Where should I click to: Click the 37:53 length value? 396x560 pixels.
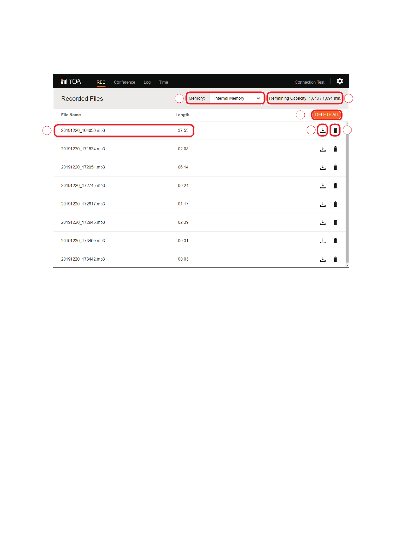pyautogui.click(x=183, y=131)
